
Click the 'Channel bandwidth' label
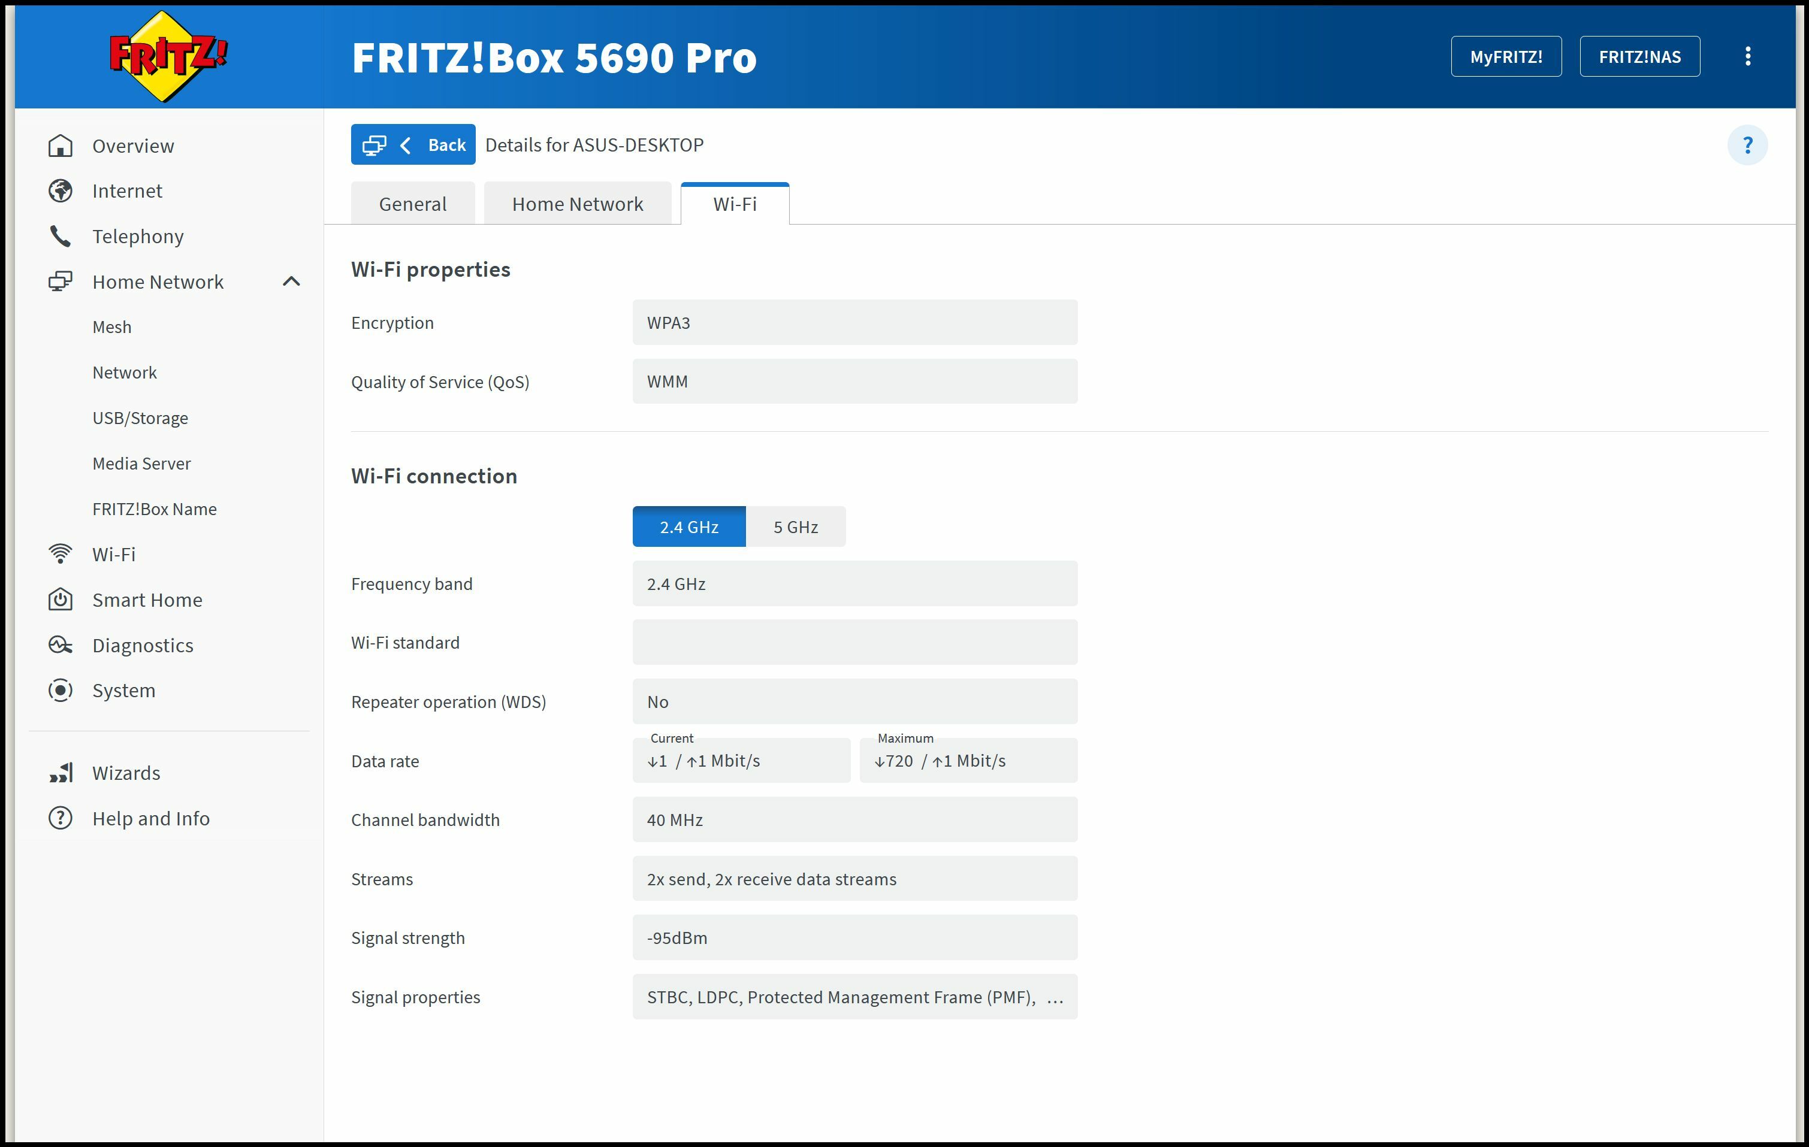click(425, 820)
